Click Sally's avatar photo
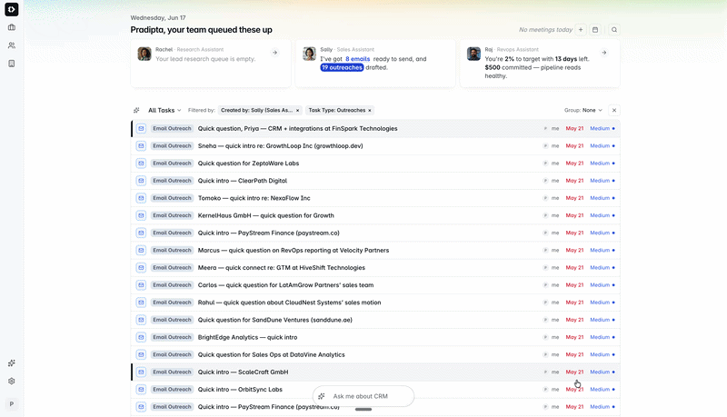The width and height of the screenshot is (727, 417). [x=309, y=54]
